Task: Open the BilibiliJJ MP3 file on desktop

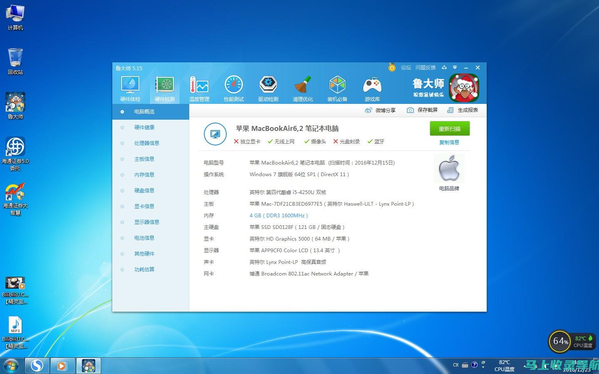Action: [x=15, y=332]
